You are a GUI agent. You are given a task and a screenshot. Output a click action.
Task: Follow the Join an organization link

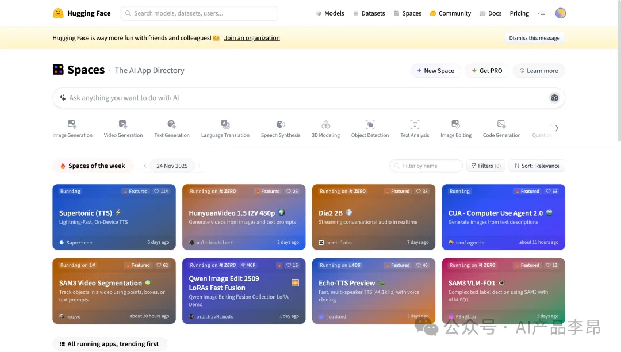tap(252, 38)
